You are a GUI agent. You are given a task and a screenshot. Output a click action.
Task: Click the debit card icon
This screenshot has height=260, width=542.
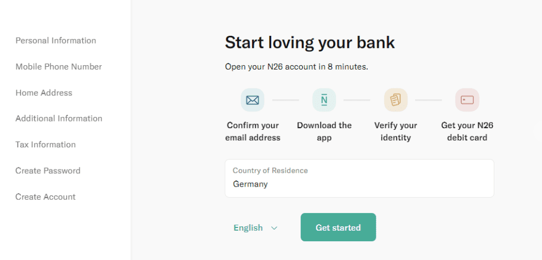point(467,100)
